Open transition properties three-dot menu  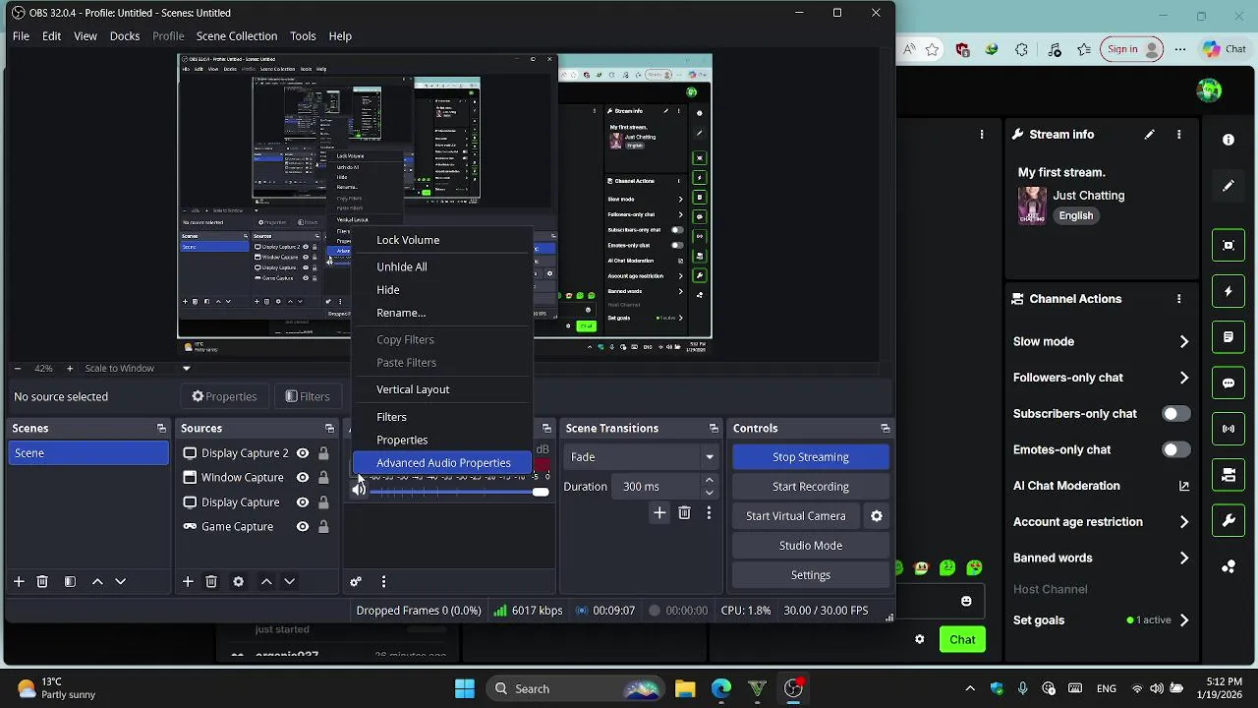click(x=709, y=512)
